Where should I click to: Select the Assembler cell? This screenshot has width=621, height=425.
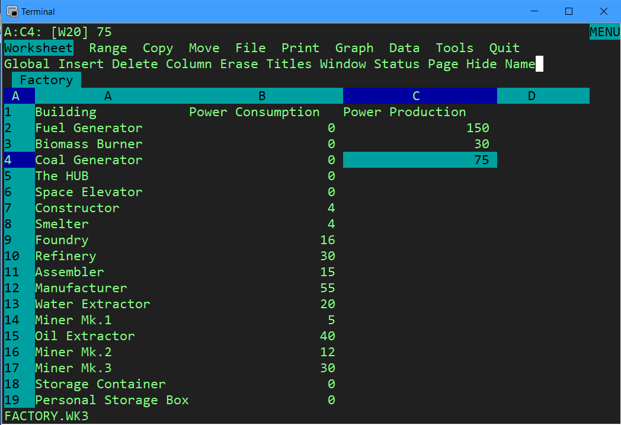coord(69,272)
